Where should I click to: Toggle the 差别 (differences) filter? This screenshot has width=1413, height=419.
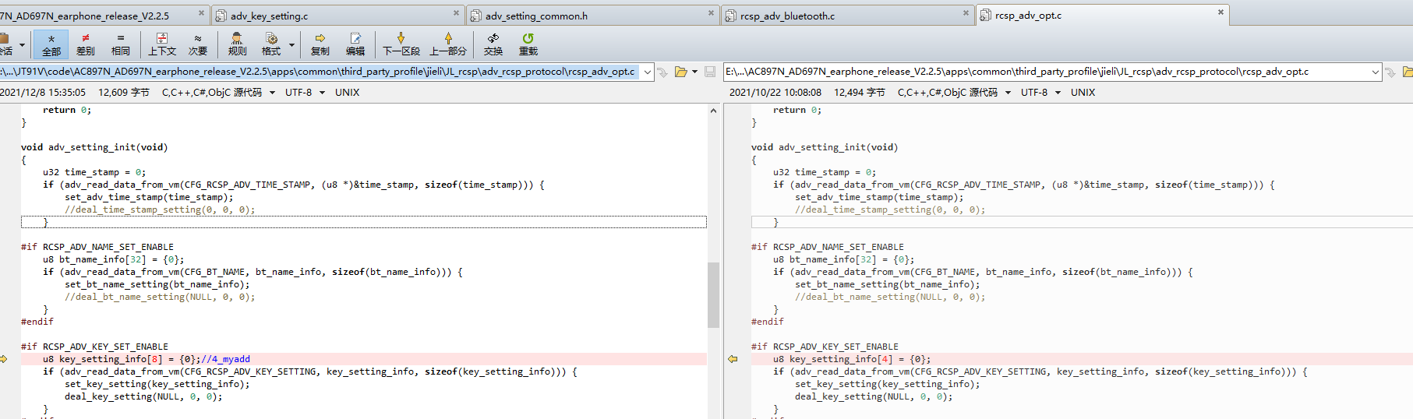[x=86, y=44]
